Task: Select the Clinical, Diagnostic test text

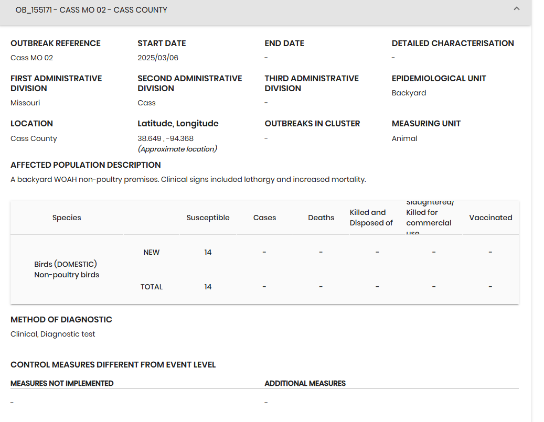Action: (53, 334)
